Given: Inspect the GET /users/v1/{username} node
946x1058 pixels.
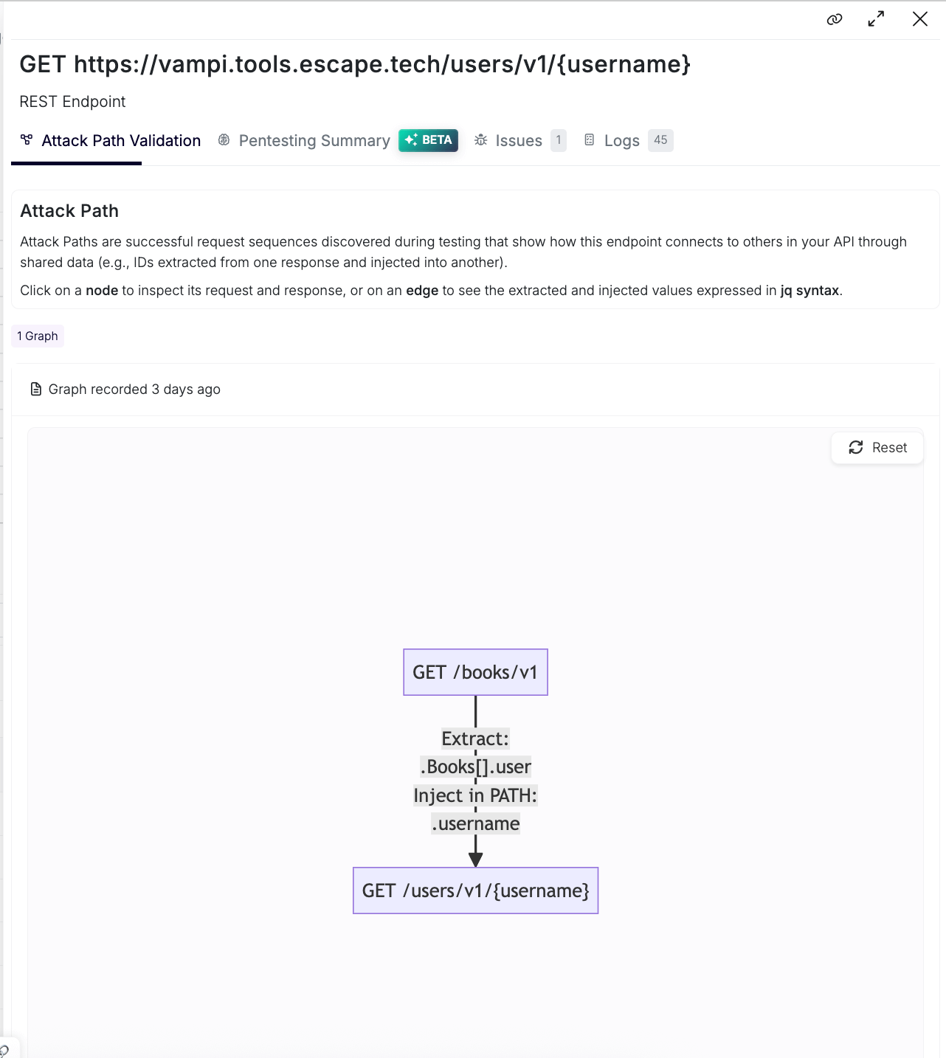Looking at the screenshot, I should tap(475, 891).
